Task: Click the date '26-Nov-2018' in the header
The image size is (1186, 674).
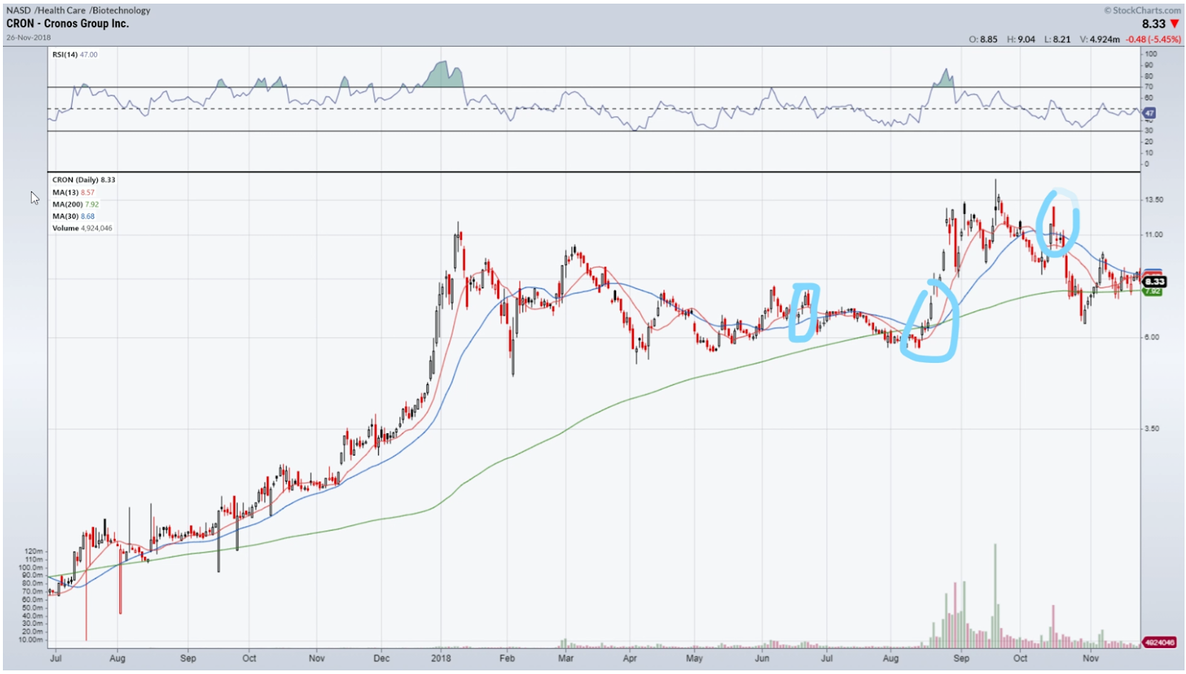Action: click(x=28, y=37)
